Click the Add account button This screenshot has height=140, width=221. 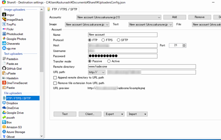(x=175, y=17)
